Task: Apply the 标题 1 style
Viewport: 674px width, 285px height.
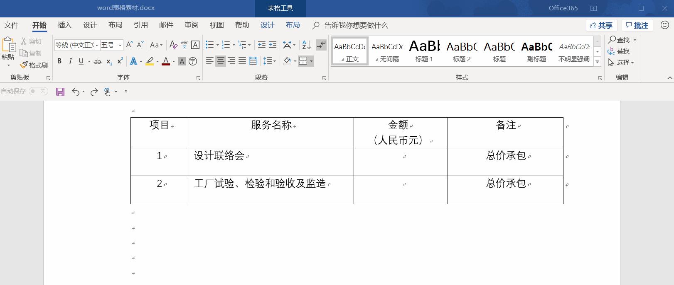Action: (424, 51)
